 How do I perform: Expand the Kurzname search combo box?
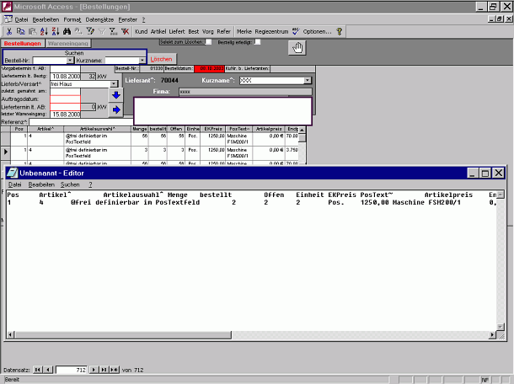(x=142, y=61)
